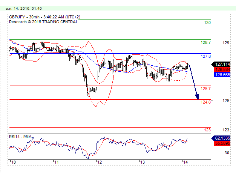236x173 pixels.
Task: Click the date header 14, 2016, 01:40
Action: [24, 9]
